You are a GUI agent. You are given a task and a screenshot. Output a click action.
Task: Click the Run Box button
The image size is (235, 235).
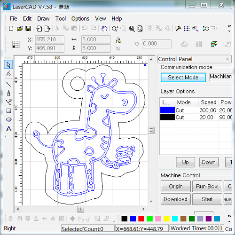coord(207,186)
